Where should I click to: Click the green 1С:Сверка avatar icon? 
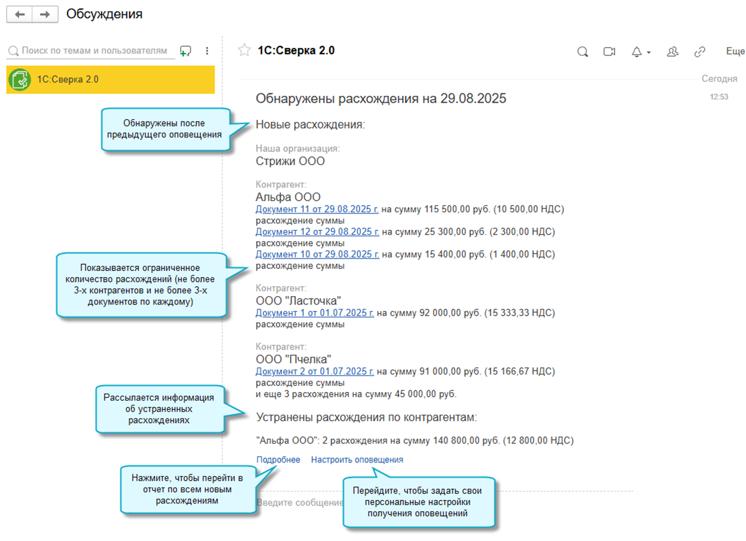click(x=20, y=79)
